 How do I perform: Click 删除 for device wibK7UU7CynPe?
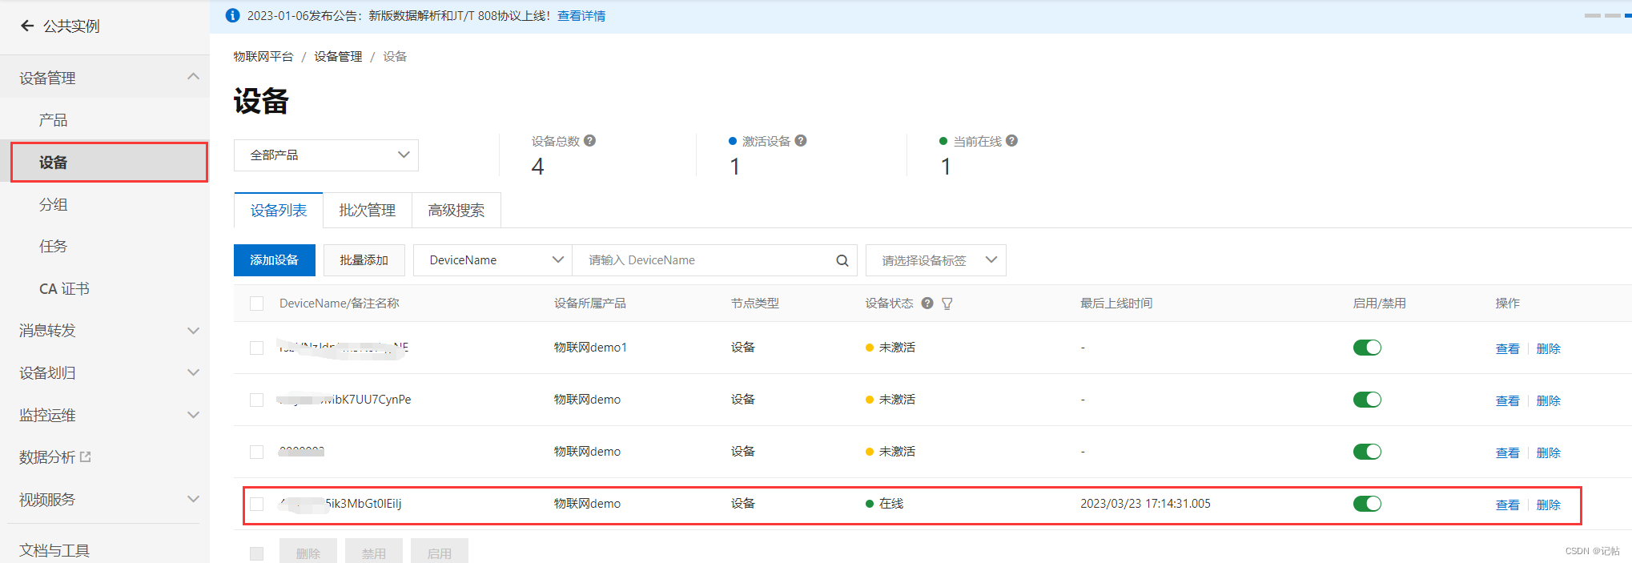pos(1548,400)
